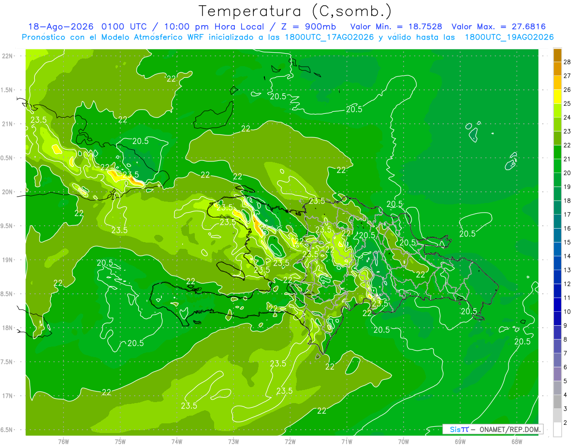Click the color bar segment between 27 and 28
Screen dimensions: 580x448
coord(557,69)
